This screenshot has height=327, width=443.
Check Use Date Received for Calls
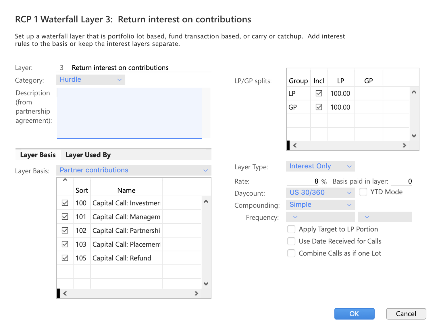291,241
